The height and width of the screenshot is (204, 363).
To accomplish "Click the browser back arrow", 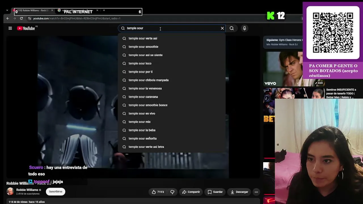I will tap(8, 18).
